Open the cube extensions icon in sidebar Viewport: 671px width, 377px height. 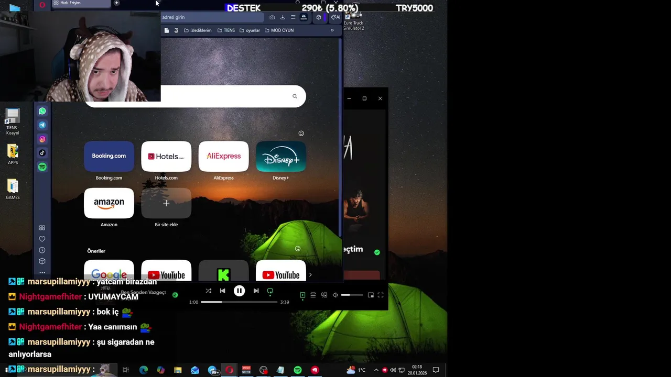[x=42, y=261]
